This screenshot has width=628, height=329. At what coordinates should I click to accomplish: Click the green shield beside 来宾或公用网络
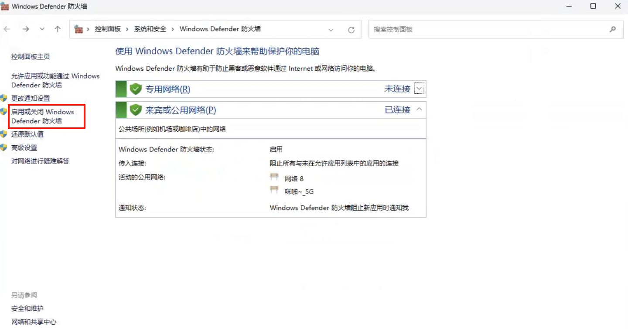[136, 110]
